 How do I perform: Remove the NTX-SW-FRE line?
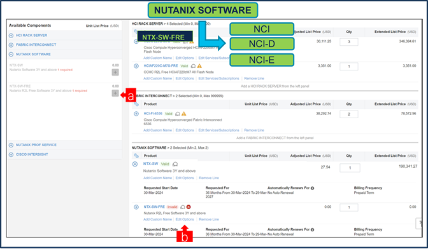point(209,219)
